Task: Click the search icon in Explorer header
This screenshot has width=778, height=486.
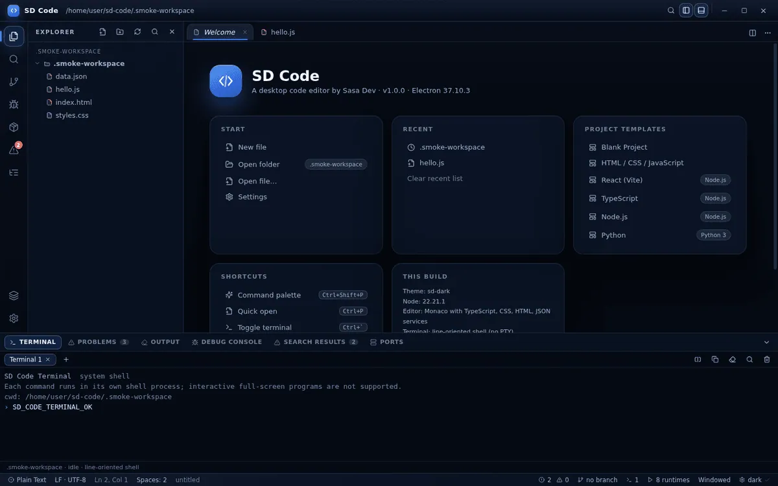Action: (x=155, y=32)
